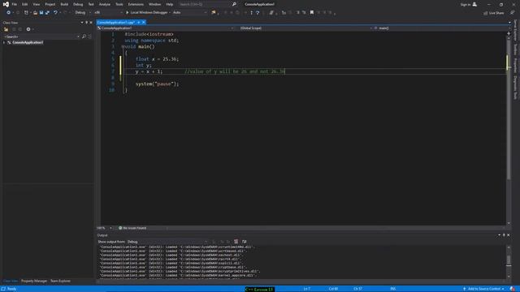Click the Output panel vertical scrollbar
Viewport: 520px width, 292px height.
coord(509,261)
